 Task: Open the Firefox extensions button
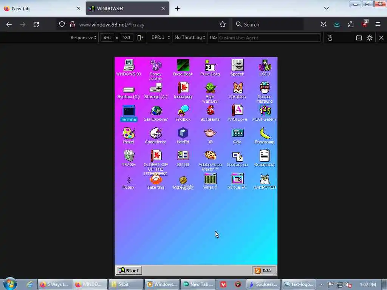351,25
